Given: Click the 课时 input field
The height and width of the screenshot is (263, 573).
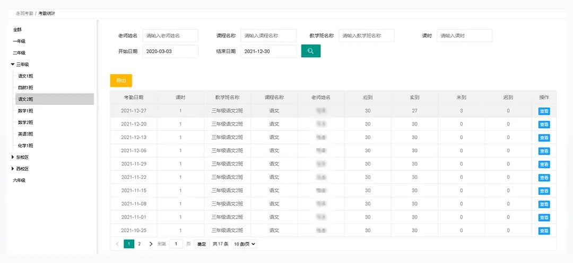Looking at the screenshot, I should pyautogui.click(x=465, y=35).
